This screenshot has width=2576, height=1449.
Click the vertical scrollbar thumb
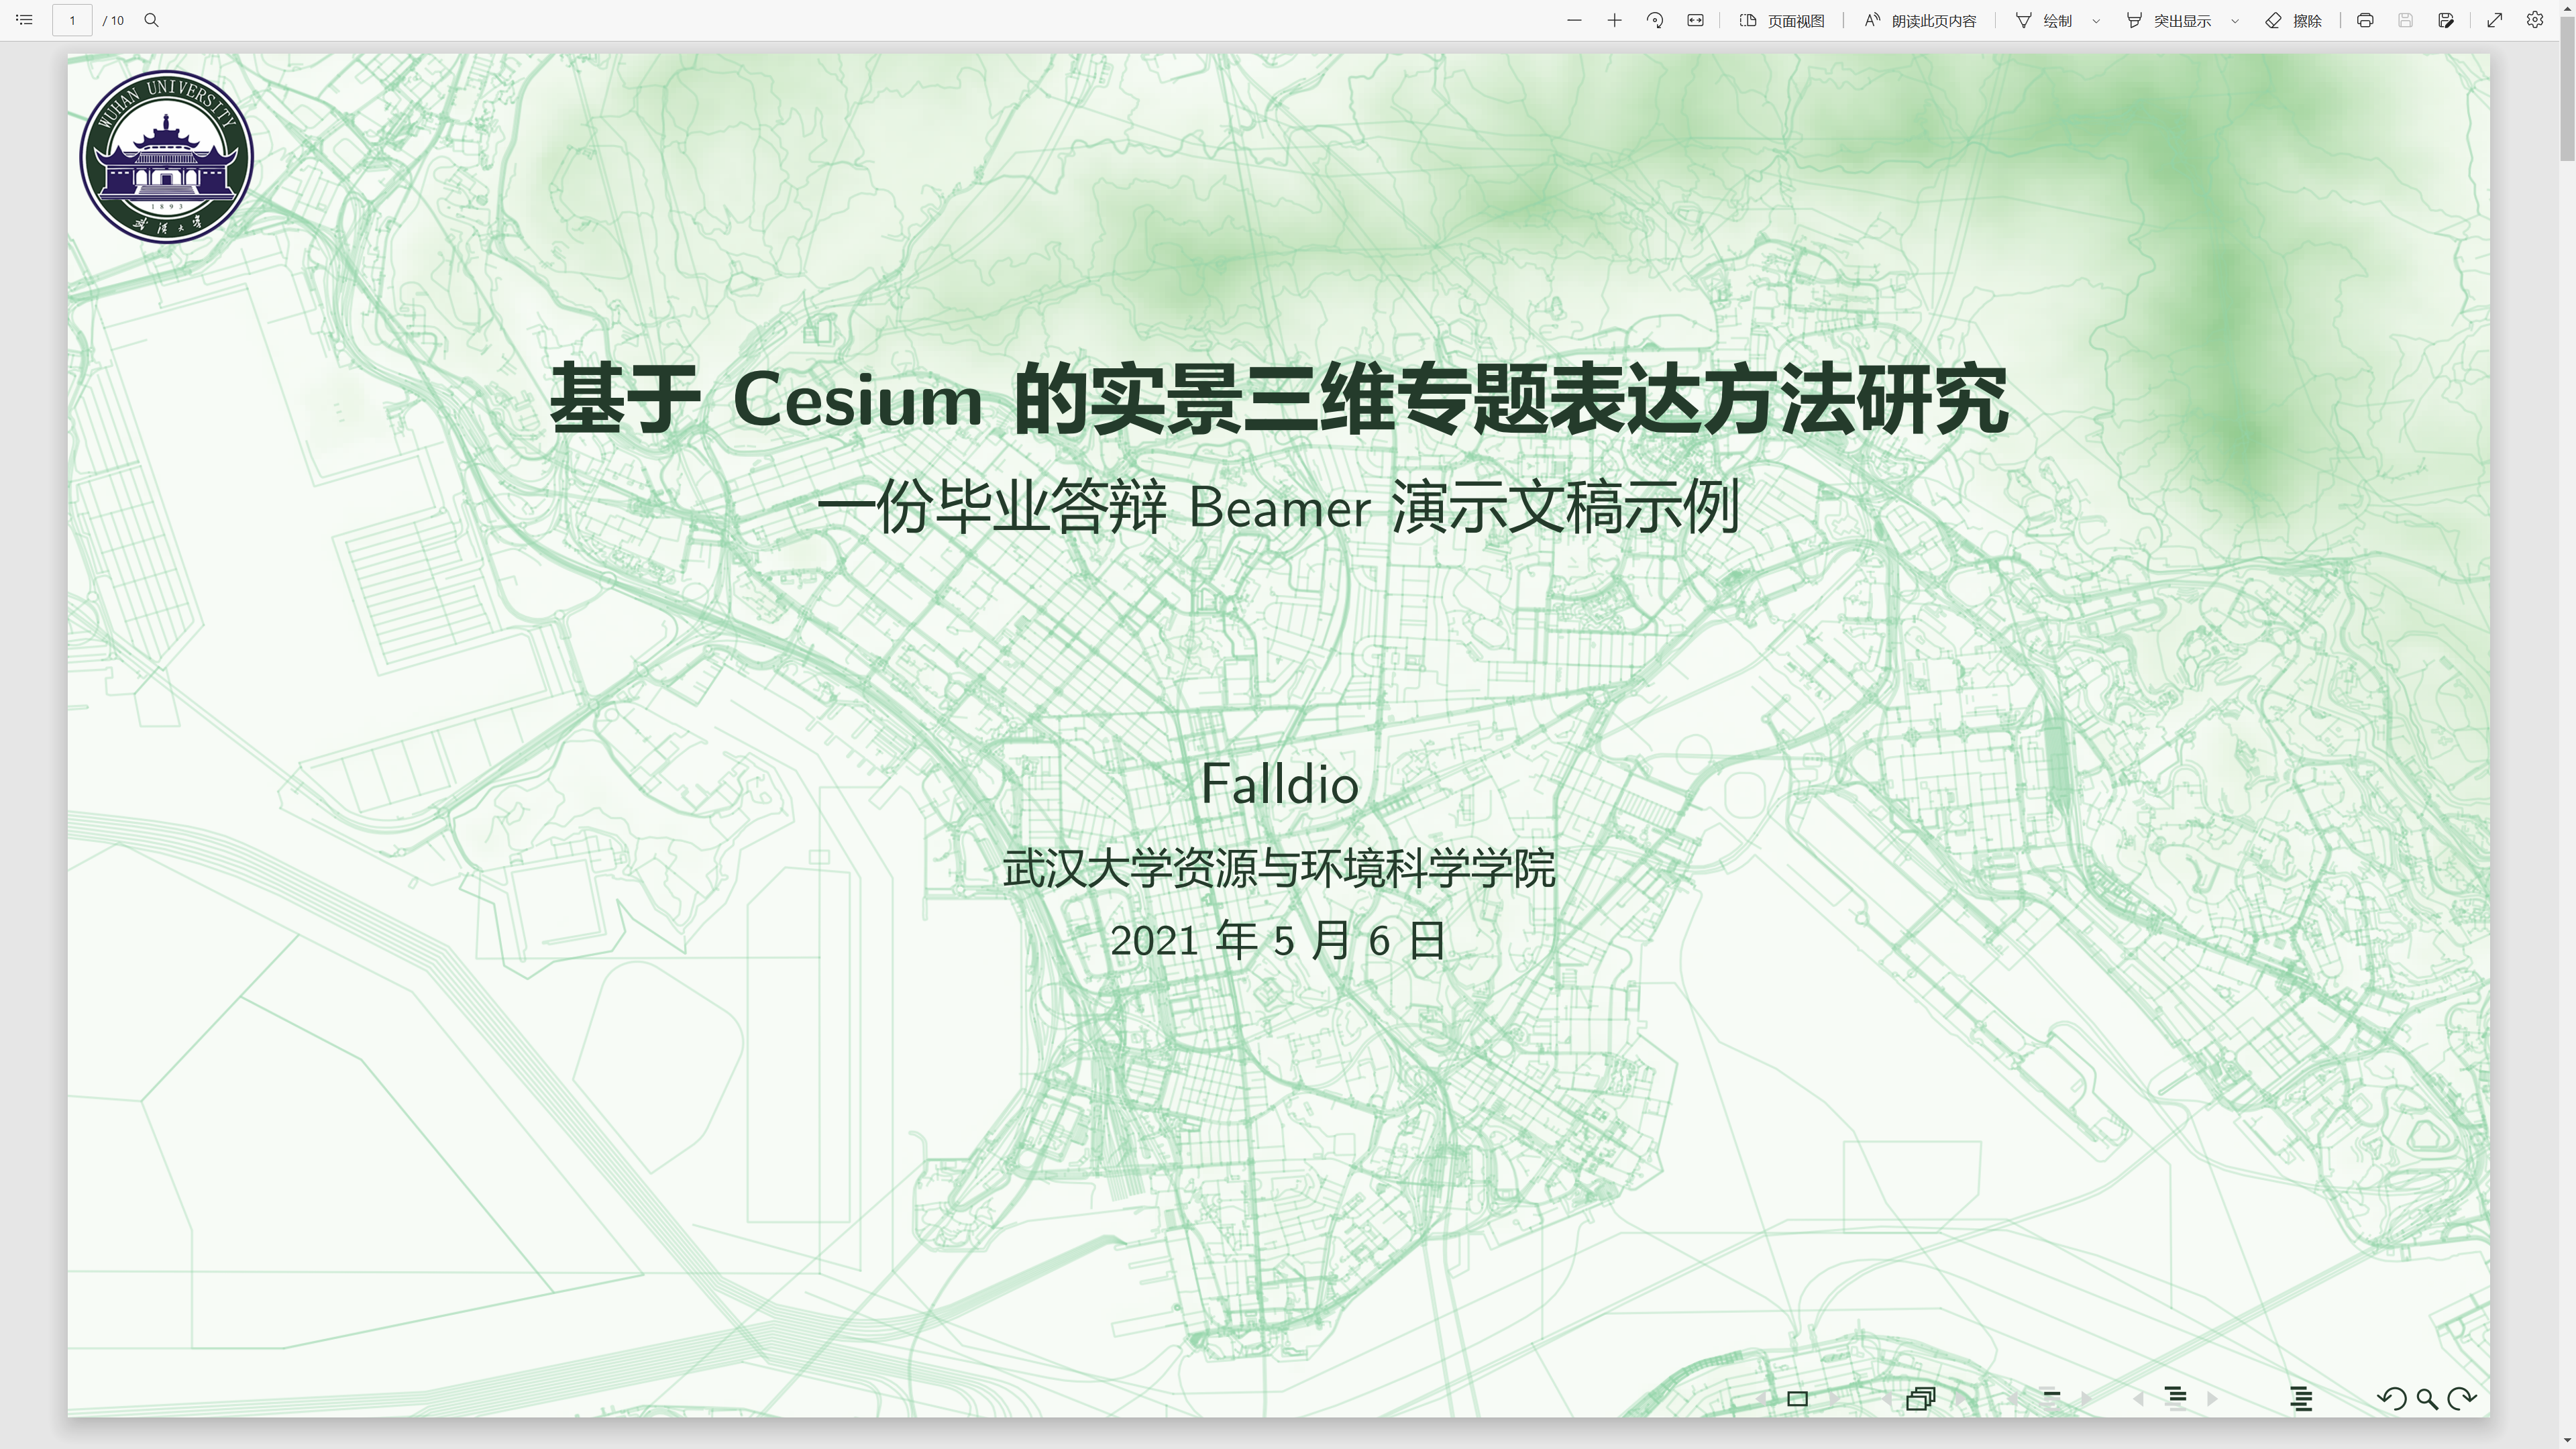click(x=2567, y=90)
